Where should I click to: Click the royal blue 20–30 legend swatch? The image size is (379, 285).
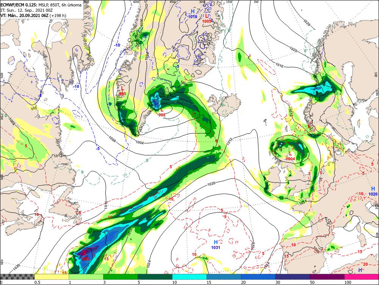coord(258,277)
